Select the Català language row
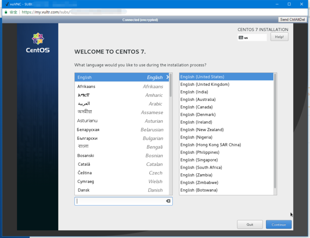 [x=122, y=164]
